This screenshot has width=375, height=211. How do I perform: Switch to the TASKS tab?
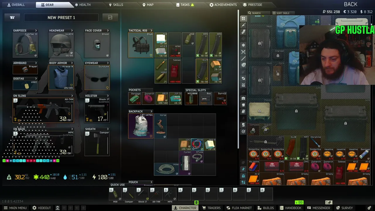tap(185, 5)
